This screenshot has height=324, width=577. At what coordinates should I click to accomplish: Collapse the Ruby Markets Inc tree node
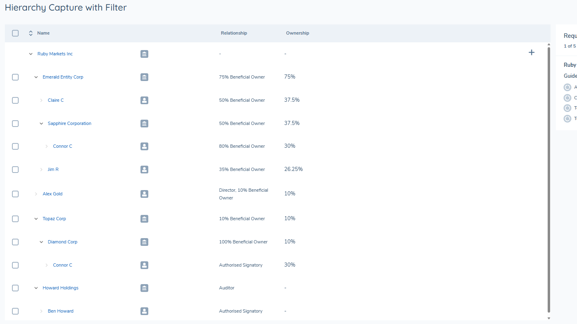click(x=31, y=54)
